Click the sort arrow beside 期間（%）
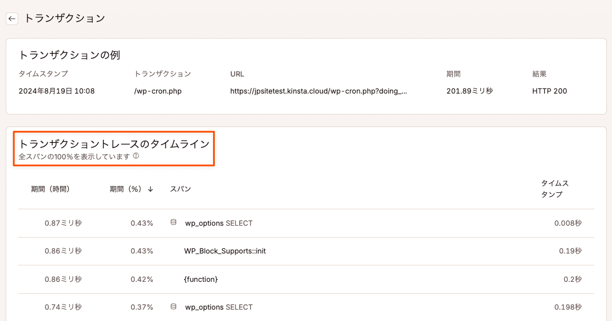Image resolution: width=612 pixels, height=321 pixels. click(151, 189)
